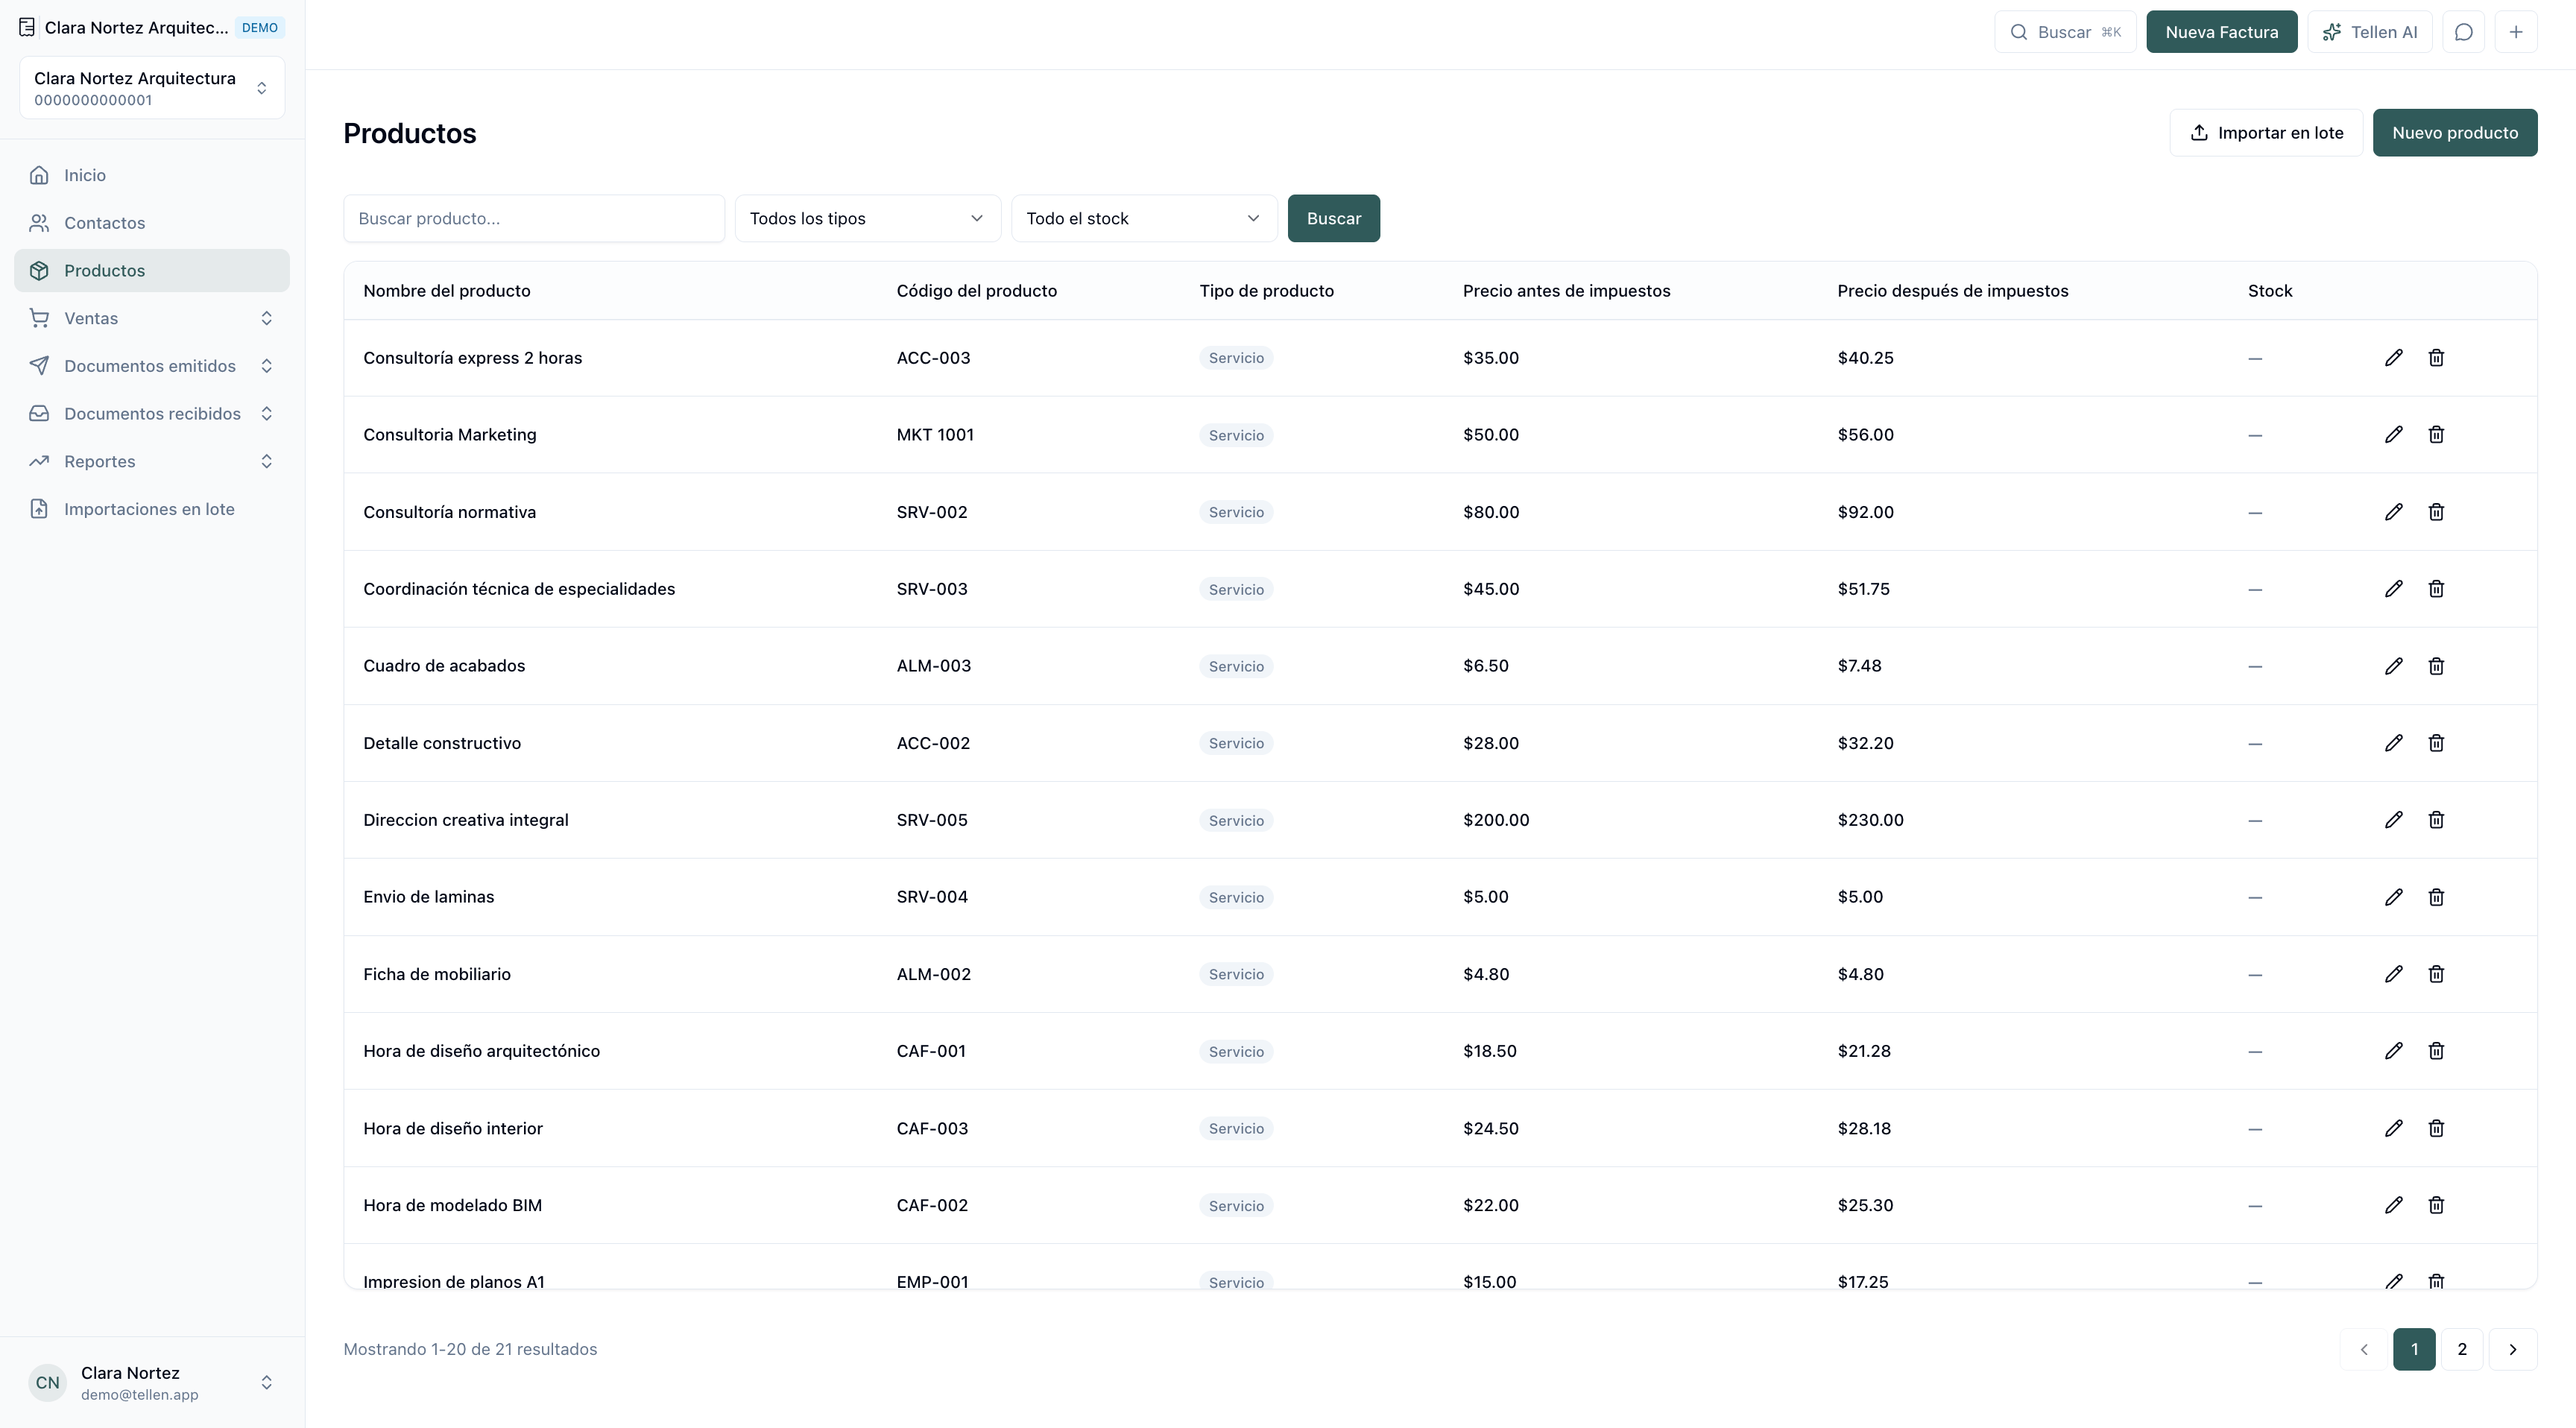Select current page 1 button
This screenshot has height=1428, width=2576.
point(2414,1349)
